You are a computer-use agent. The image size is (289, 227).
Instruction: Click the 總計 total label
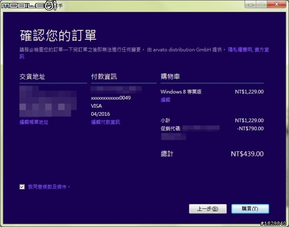tap(167, 154)
